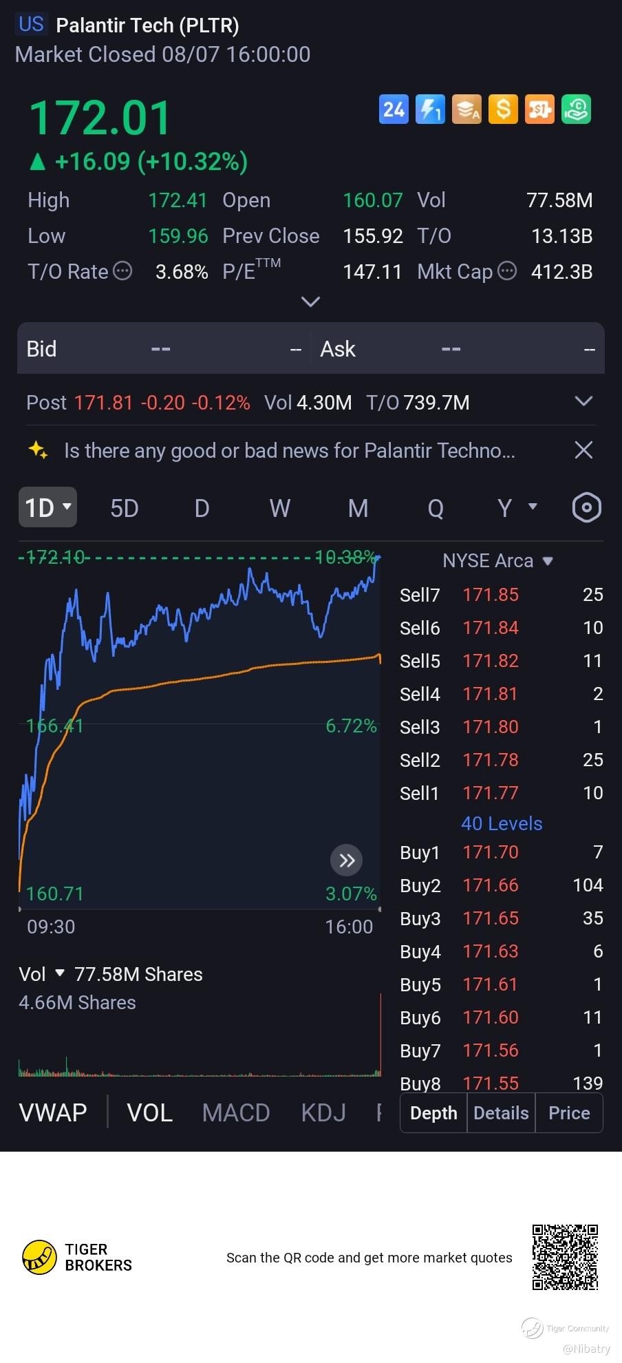Expand more quote details chevron
Image resolution: width=622 pixels, height=1363 pixels.
311,302
